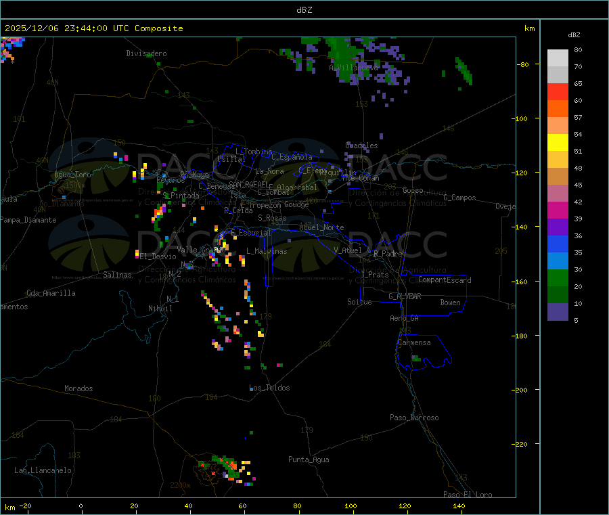Select the blue 36 dBZ legend swatch
Screen dimensions: 609x515
pos(558,244)
